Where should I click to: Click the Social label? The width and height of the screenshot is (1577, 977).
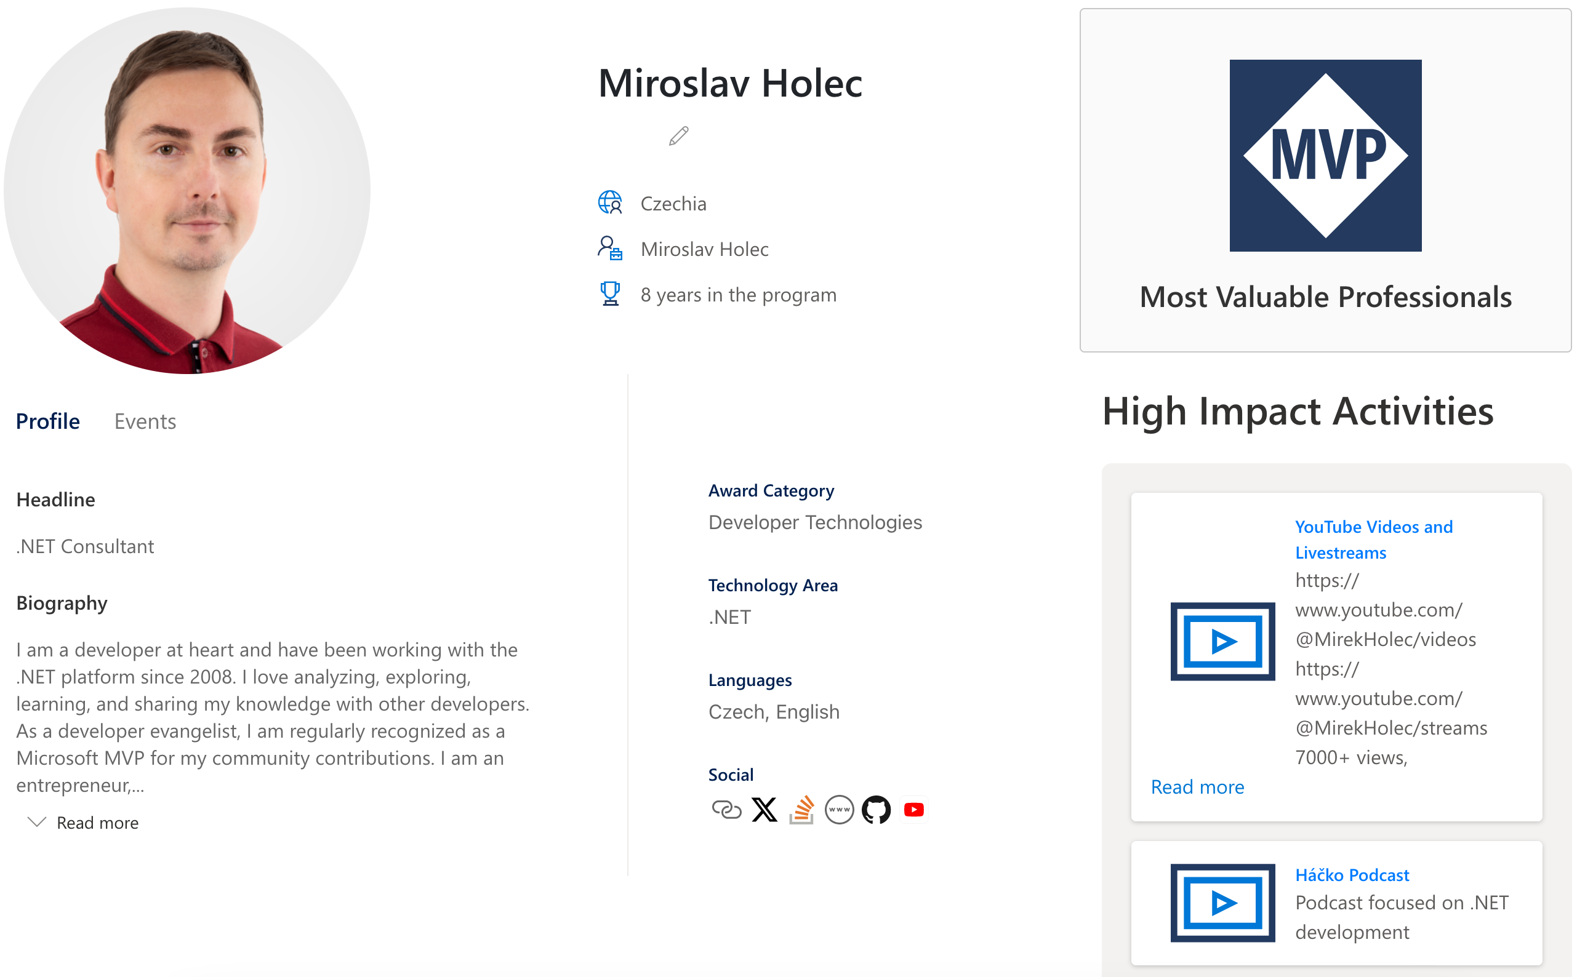pos(730,774)
